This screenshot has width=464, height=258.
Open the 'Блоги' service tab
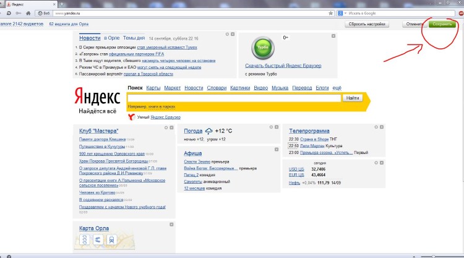coord(322,88)
